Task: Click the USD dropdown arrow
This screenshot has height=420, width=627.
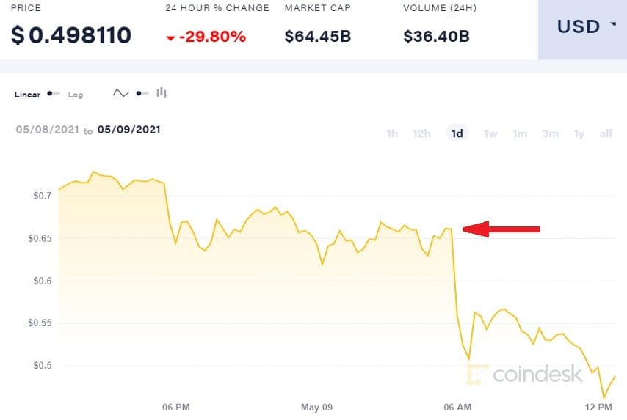Action: pyautogui.click(x=613, y=25)
